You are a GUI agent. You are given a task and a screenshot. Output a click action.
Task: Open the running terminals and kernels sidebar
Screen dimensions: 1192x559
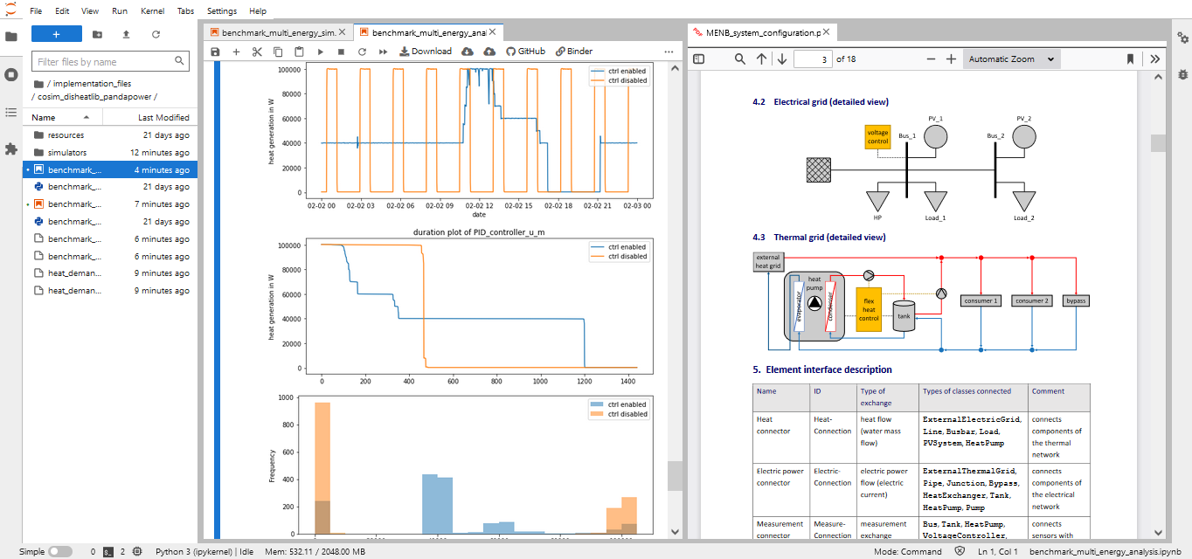coord(11,74)
